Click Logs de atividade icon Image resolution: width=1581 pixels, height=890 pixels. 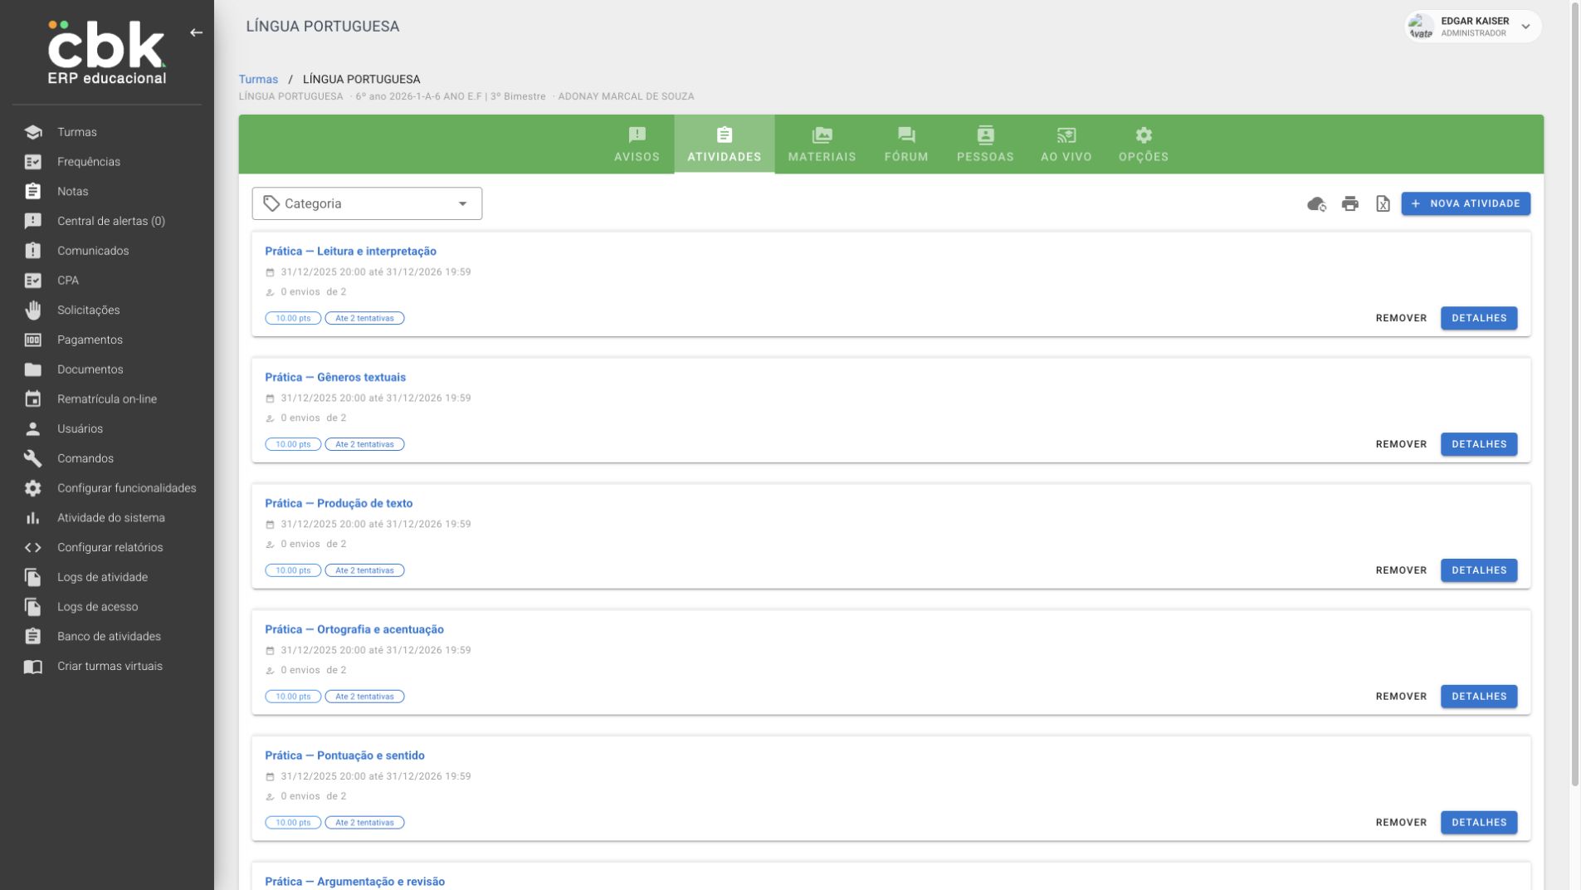[32, 577]
